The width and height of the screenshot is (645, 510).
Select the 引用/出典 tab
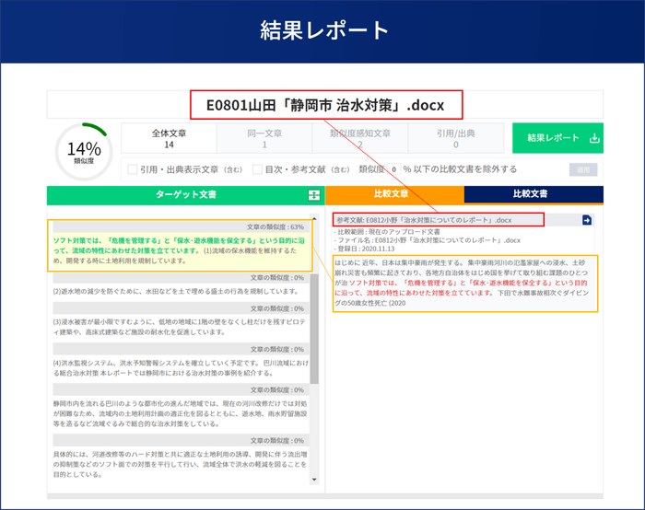(455, 138)
